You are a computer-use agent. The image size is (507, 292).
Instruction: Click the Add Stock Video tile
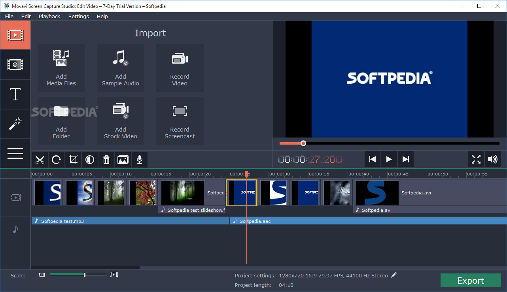pyautogui.click(x=121, y=121)
